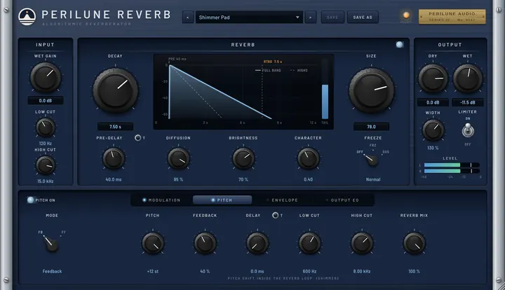Click the pitch Delay knob
505x290 pixels.
pos(257,243)
